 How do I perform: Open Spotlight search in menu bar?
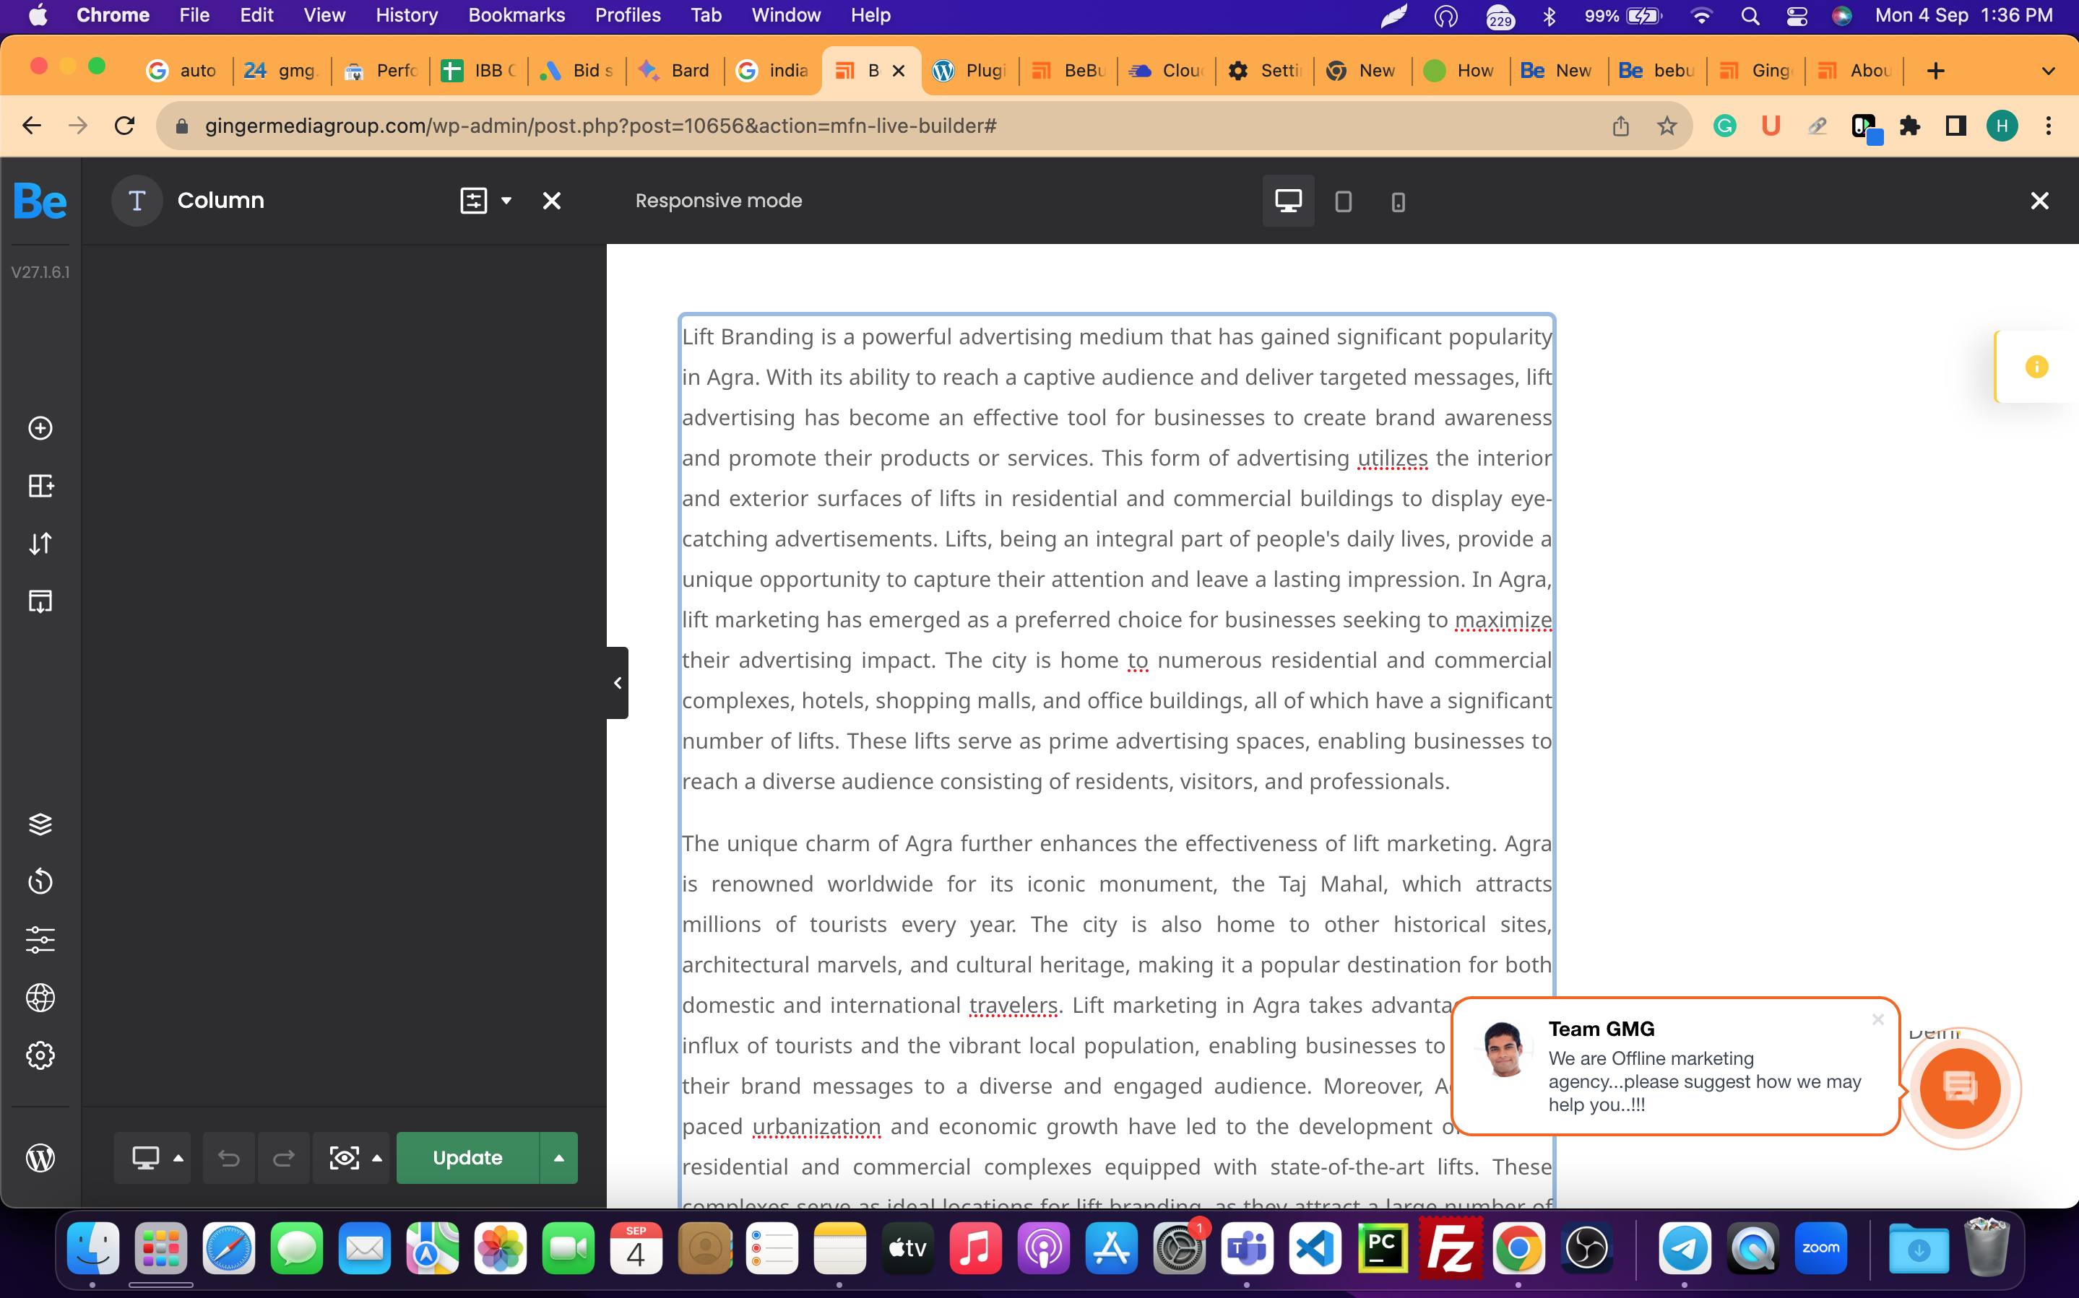(1750, 15)
